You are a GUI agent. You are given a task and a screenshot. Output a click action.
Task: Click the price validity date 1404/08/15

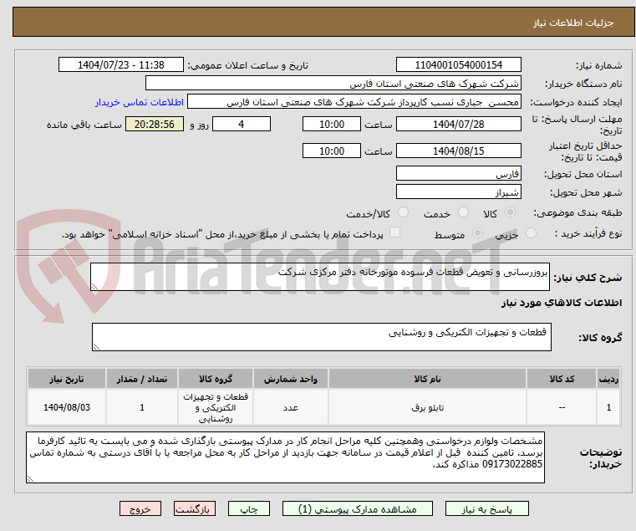click(x=458, y=151)
